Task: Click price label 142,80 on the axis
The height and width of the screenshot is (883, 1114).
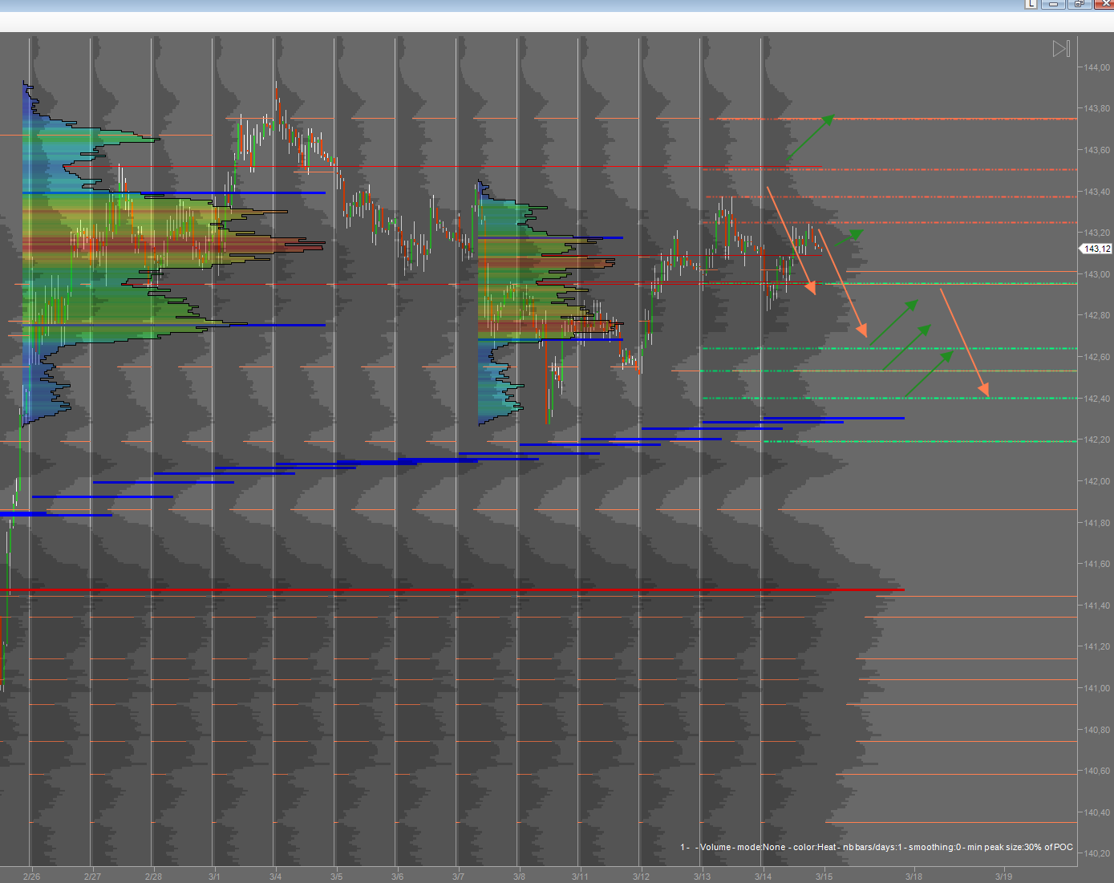Action: (x=1097, y=315)
